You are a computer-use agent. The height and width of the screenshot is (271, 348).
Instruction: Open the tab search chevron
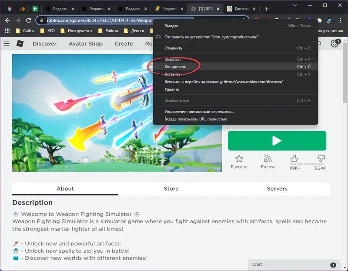(295, 5)
